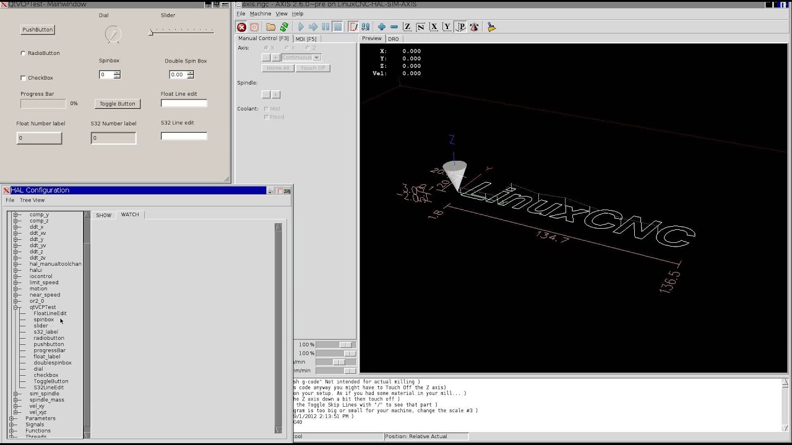Toggle skip lines with slash icon

click(353, 27)
